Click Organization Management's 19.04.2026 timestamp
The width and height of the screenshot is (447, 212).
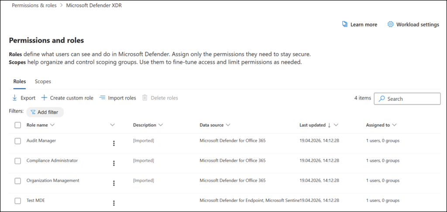point(319,180)
